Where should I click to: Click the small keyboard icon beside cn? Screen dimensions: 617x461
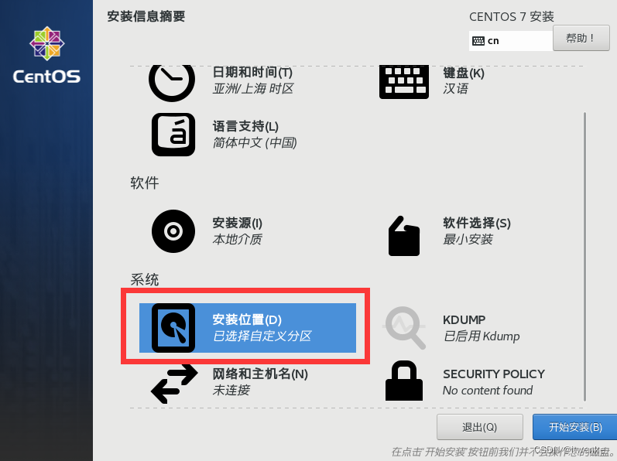coord(478,41)
